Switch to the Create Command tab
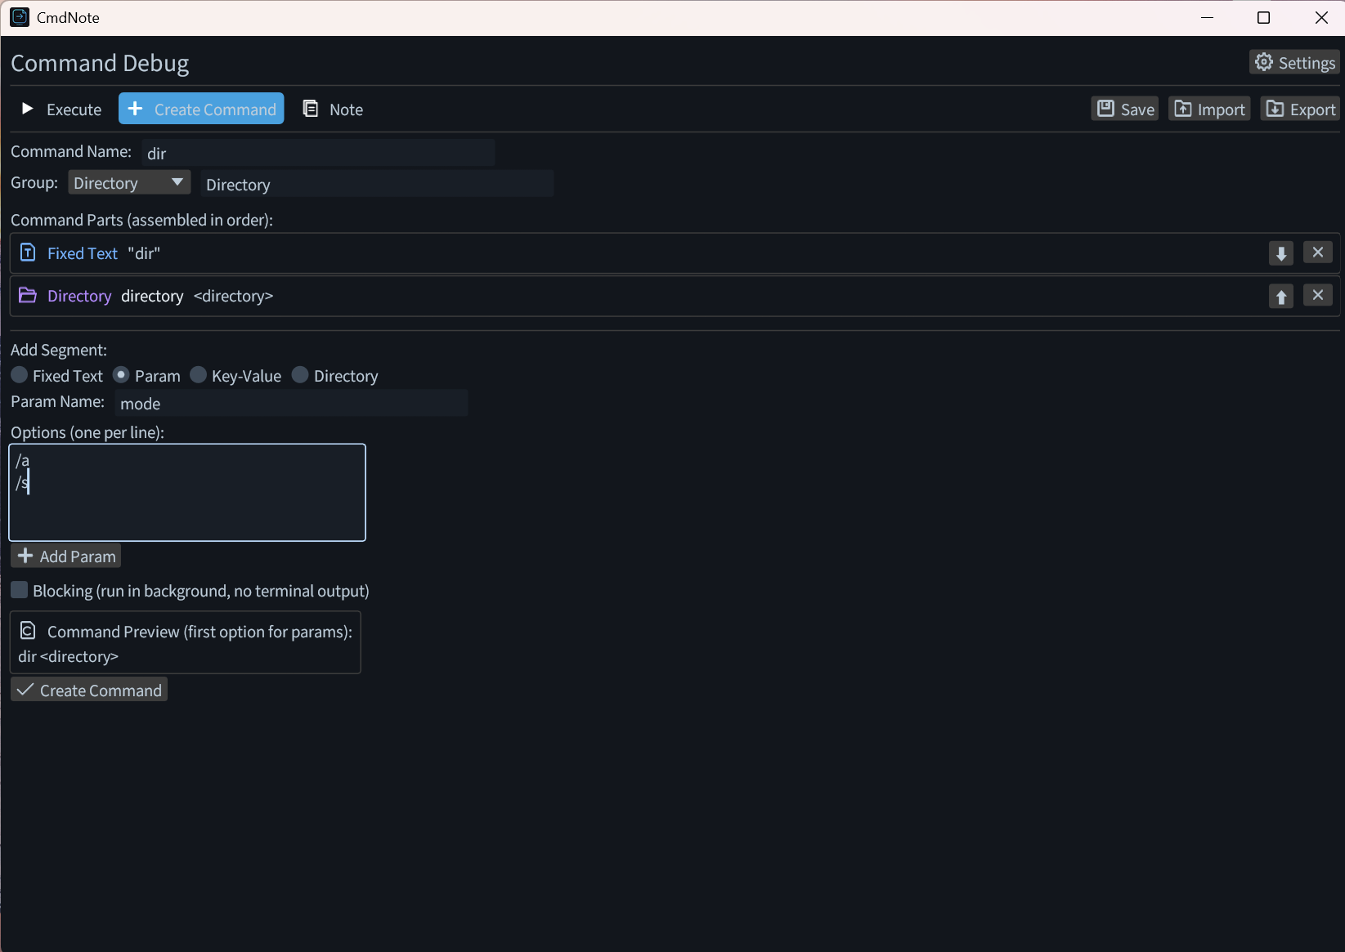Viewport: 1345px width, 952px height. [201, 110]
